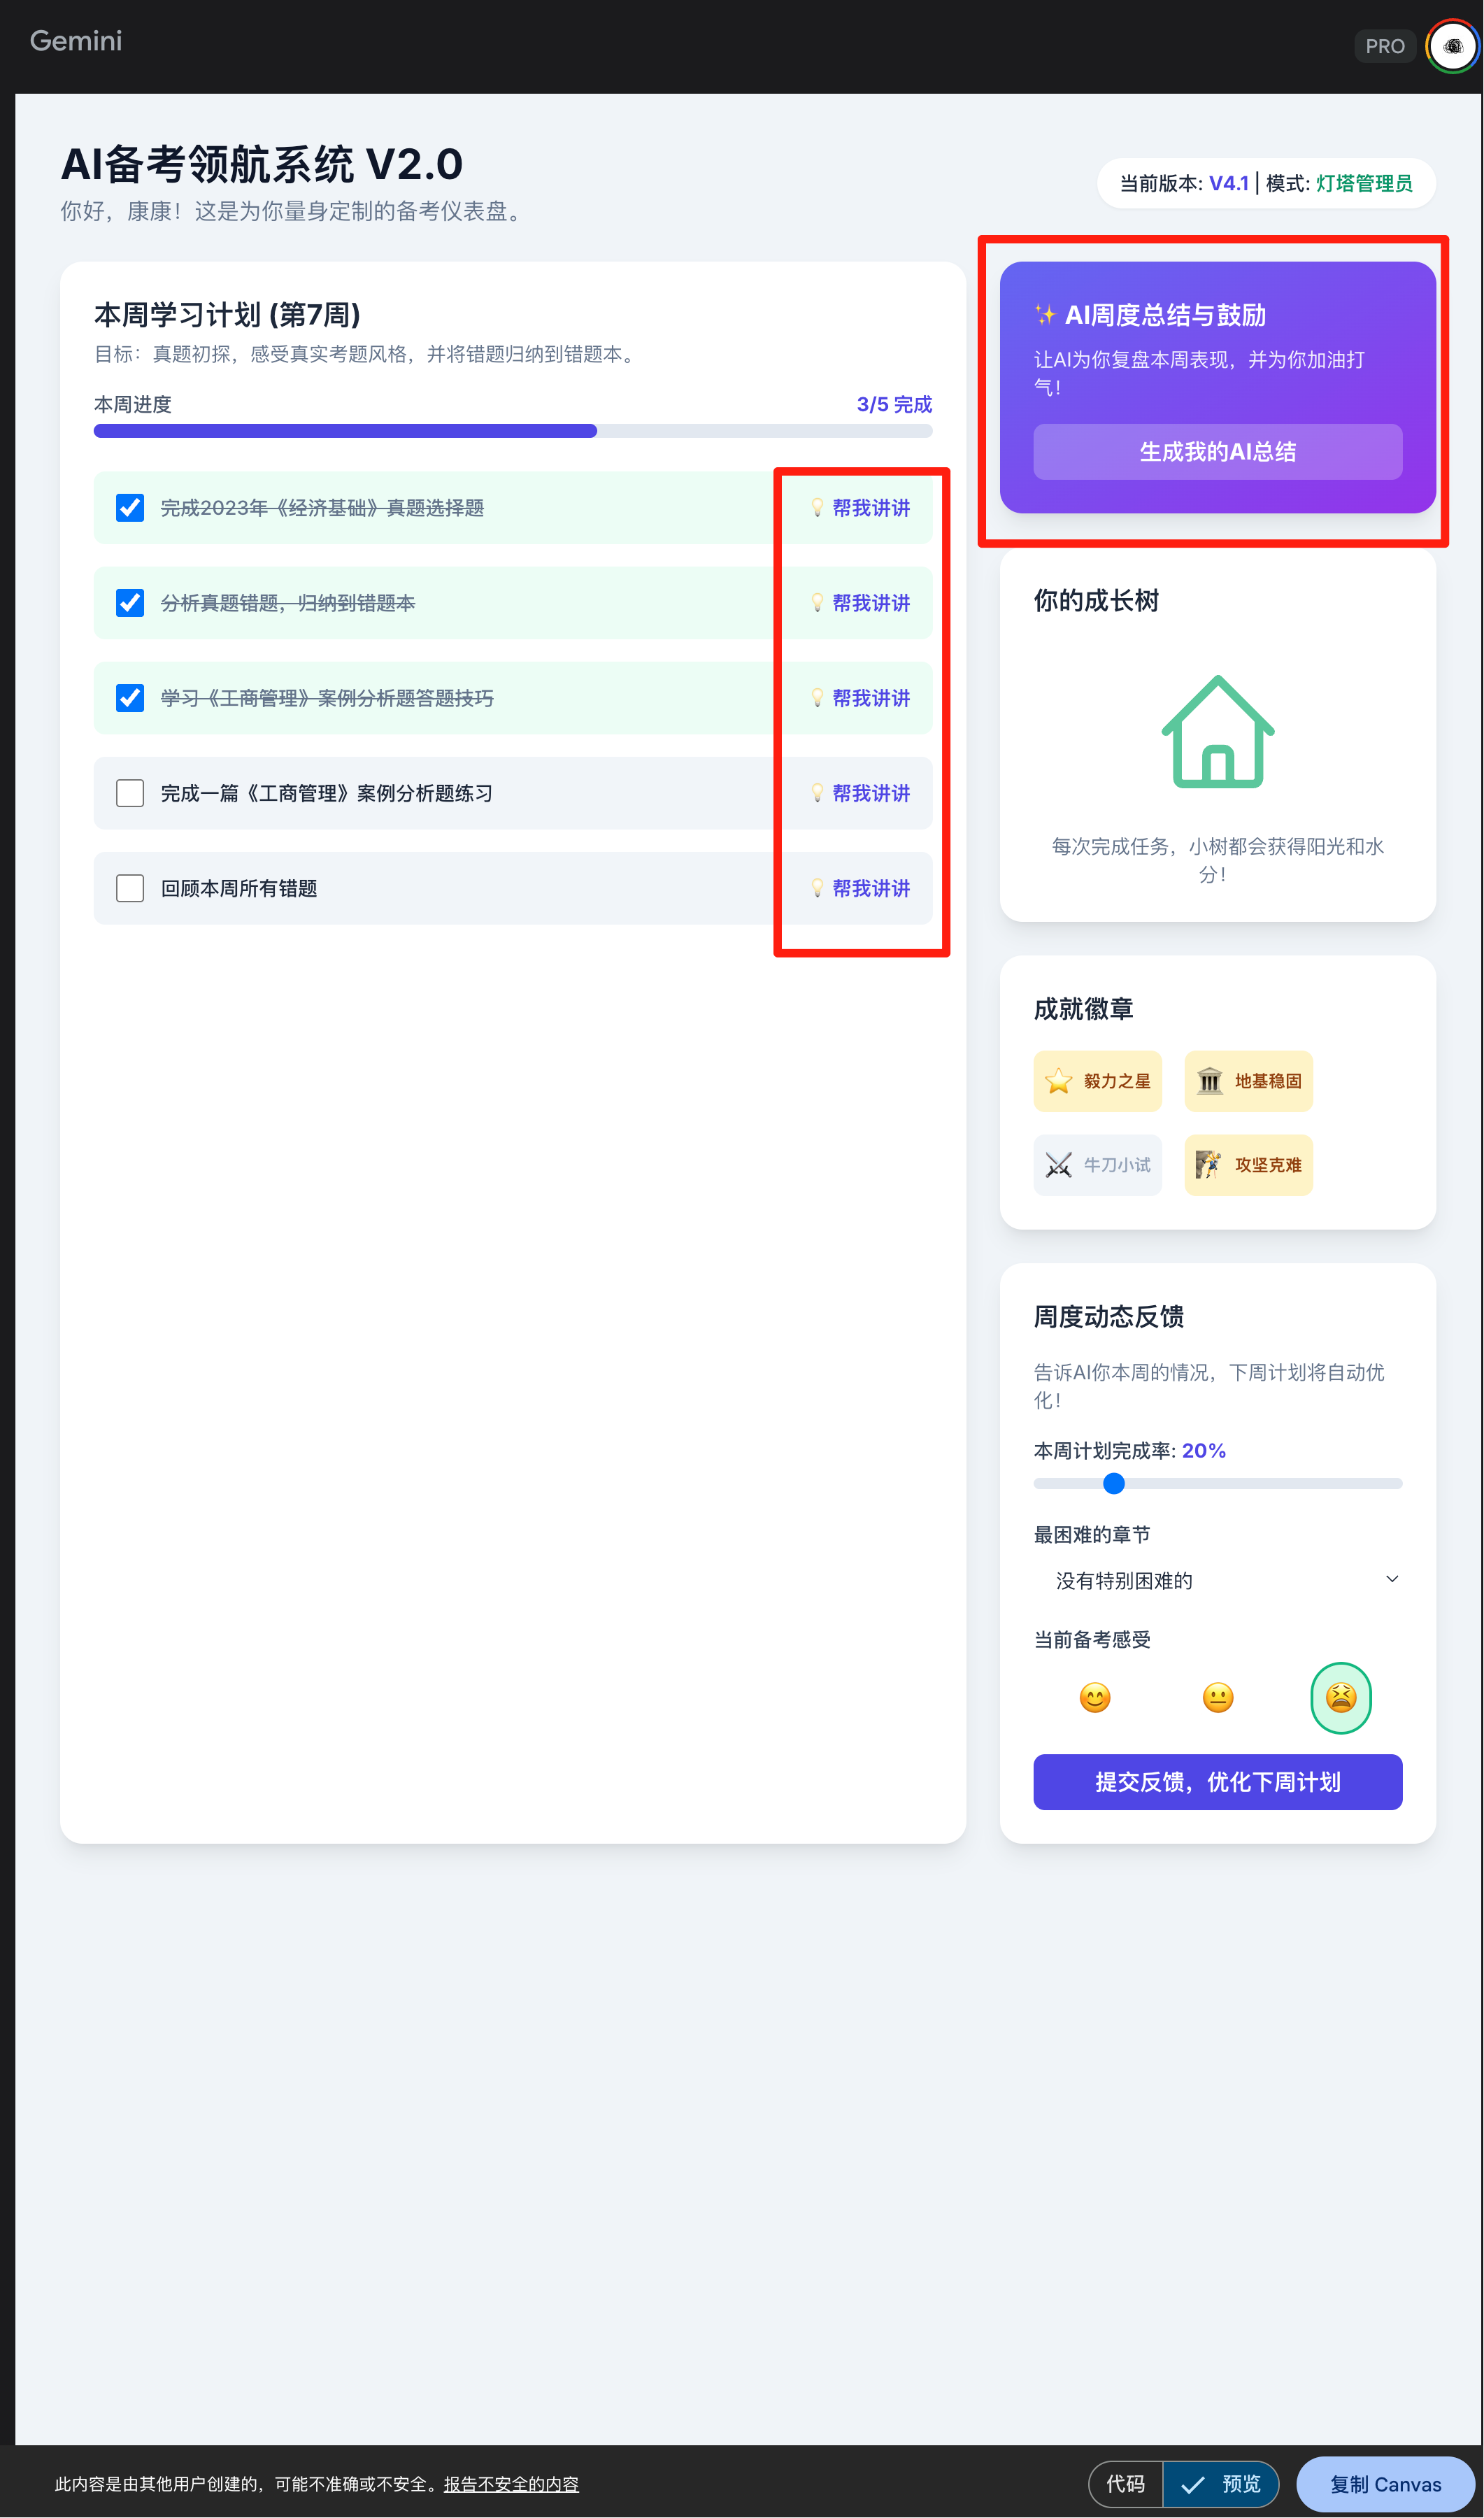Click the 本周学习计划 (第7周) heading
Image resolution: width=1484 pixels, height=2518 pixels.
pyautogui.click(x=227, y=315)
